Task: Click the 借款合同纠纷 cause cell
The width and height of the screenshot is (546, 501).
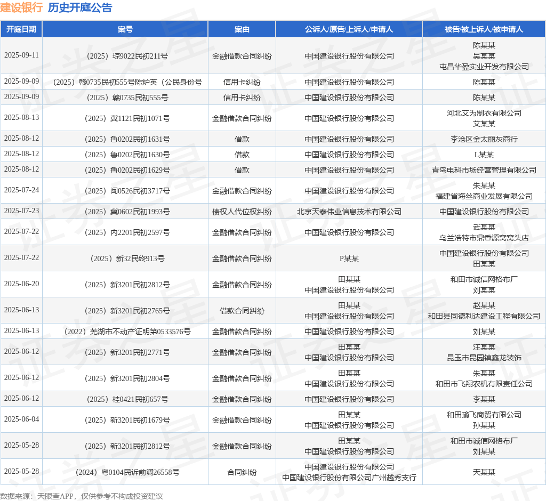Action: pyautogui.click(x=242, y=311)
